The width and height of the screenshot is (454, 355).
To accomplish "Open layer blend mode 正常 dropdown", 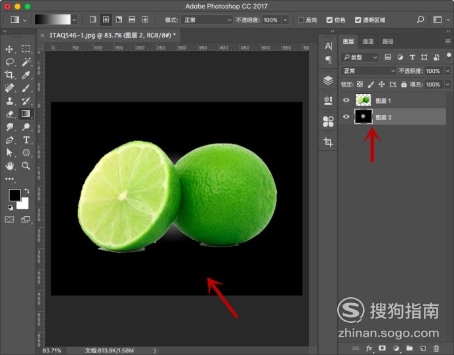I will click(x=368, y=71).
